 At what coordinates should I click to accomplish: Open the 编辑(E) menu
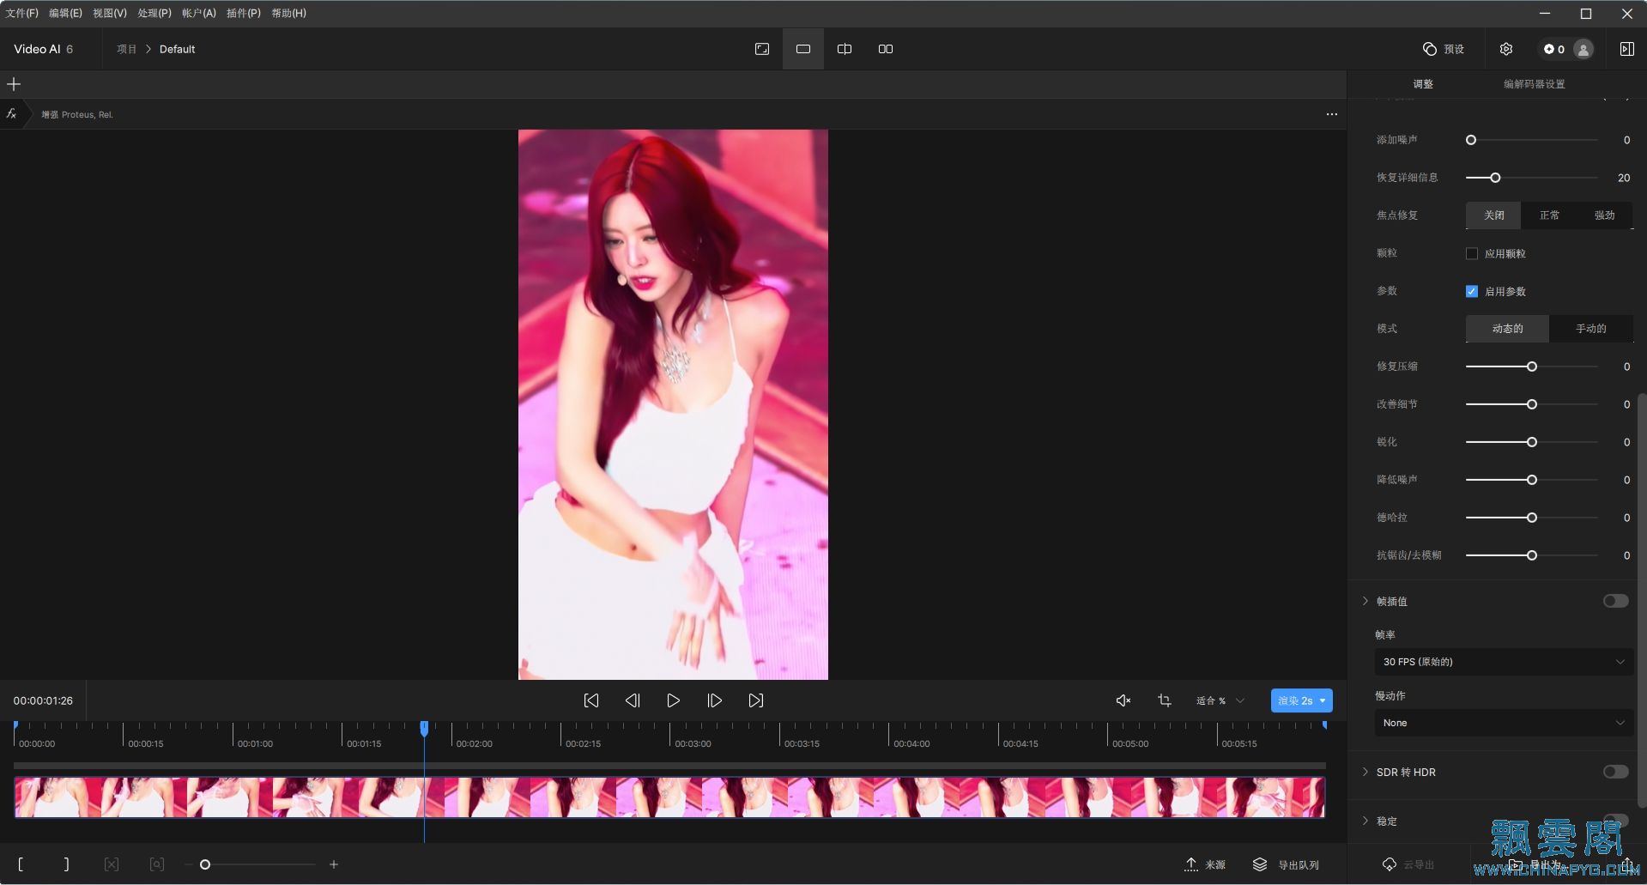65,13
